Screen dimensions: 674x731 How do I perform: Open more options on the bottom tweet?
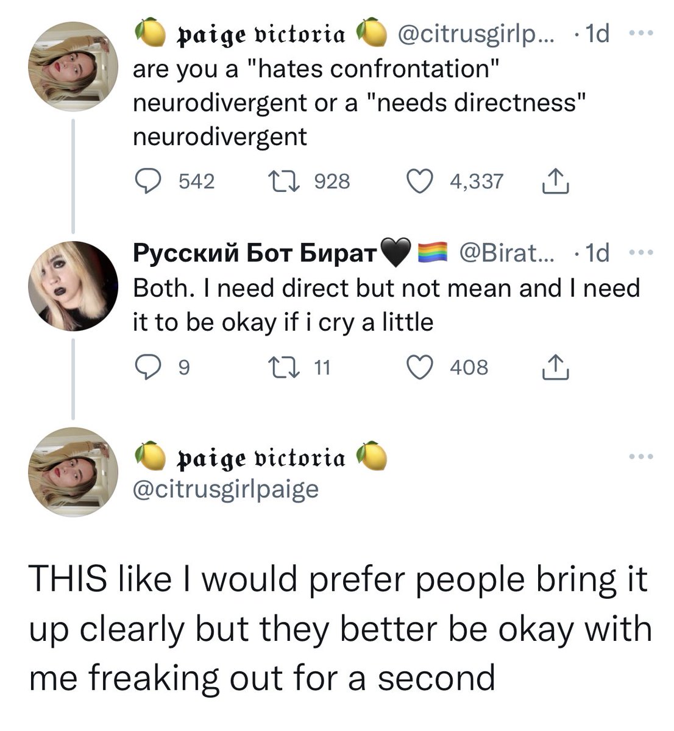641,456
